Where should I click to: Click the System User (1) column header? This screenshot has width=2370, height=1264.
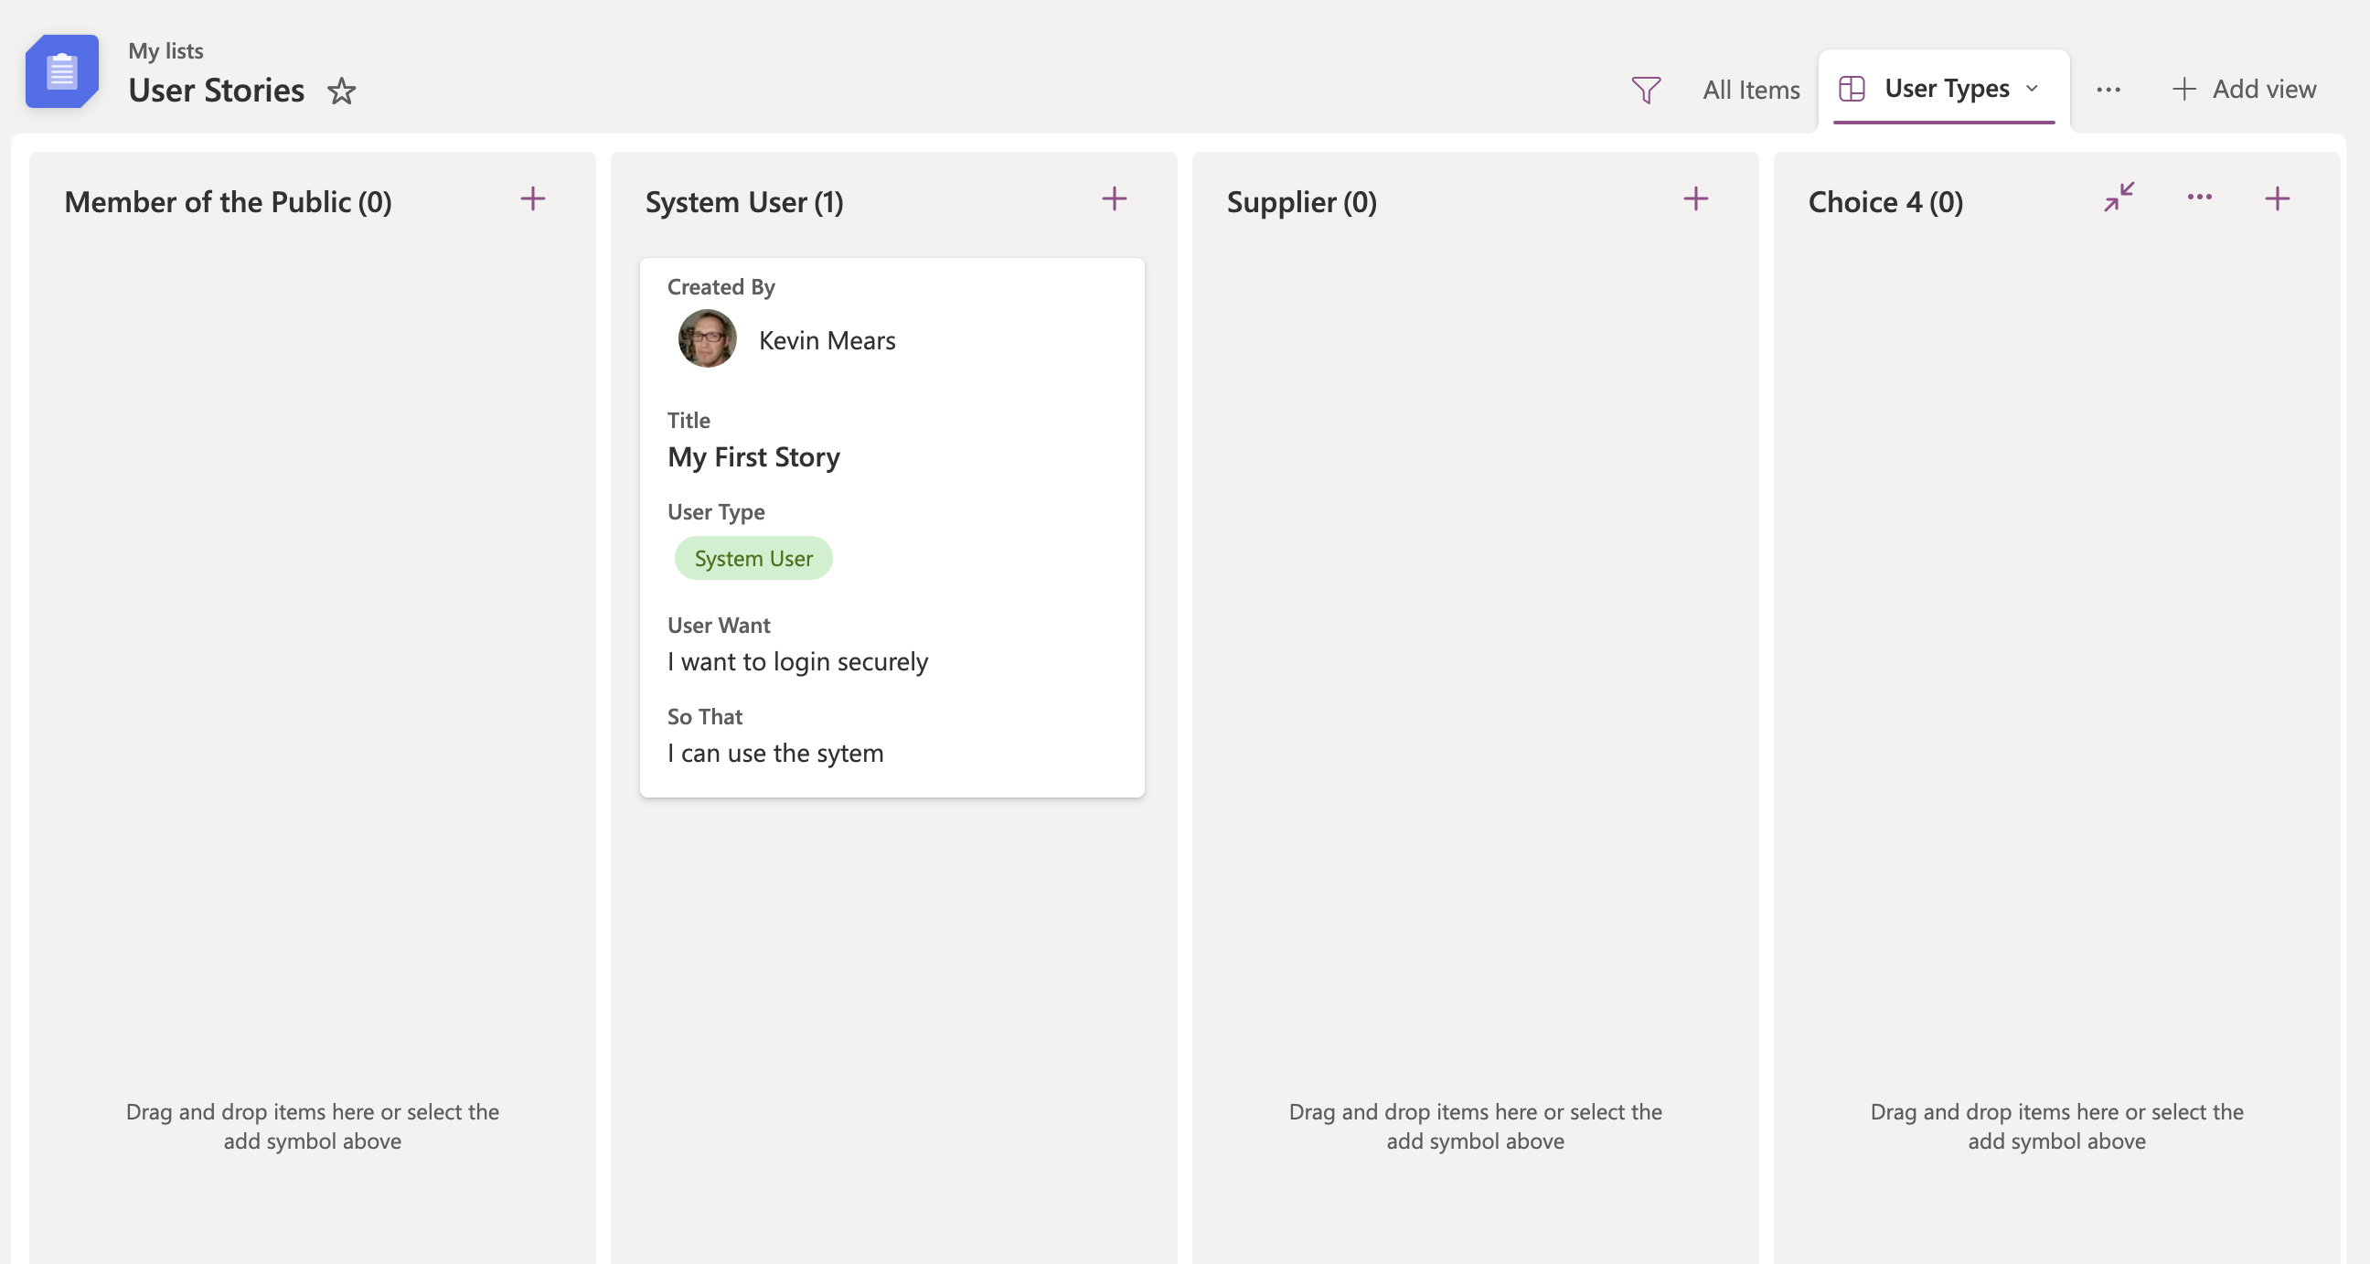(744, 201)
